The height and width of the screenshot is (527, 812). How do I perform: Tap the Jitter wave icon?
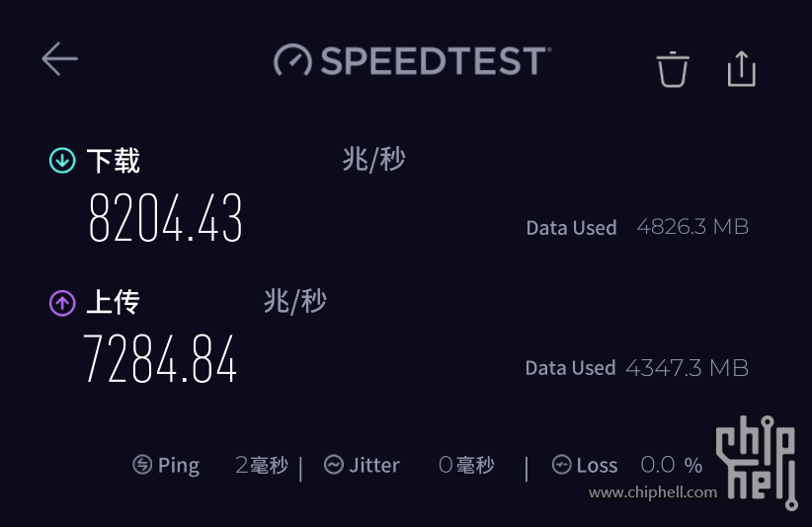(334, 465)
